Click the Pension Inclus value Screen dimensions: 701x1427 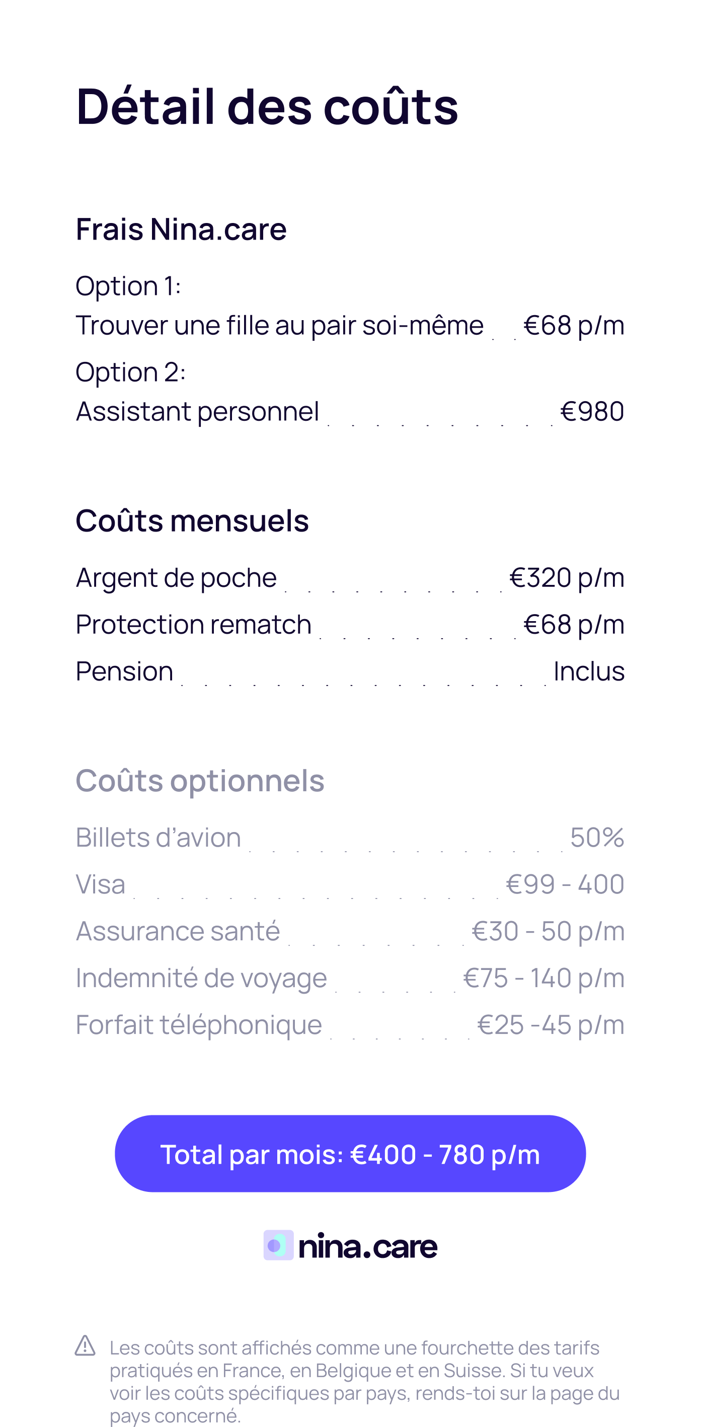pos(589,671)
